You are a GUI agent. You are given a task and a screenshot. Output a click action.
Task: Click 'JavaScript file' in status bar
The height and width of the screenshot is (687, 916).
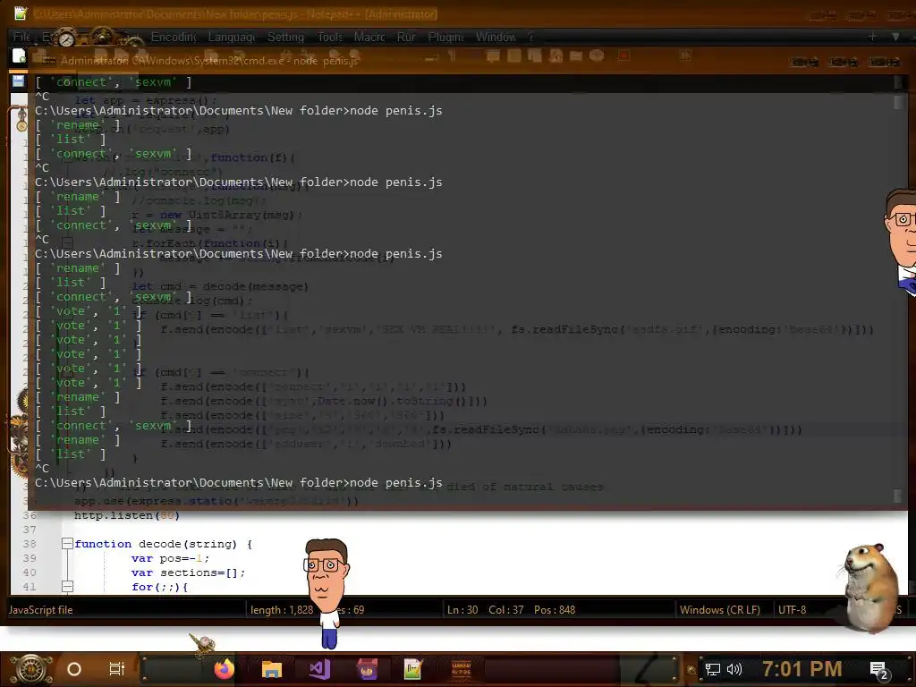coord(41,610)
